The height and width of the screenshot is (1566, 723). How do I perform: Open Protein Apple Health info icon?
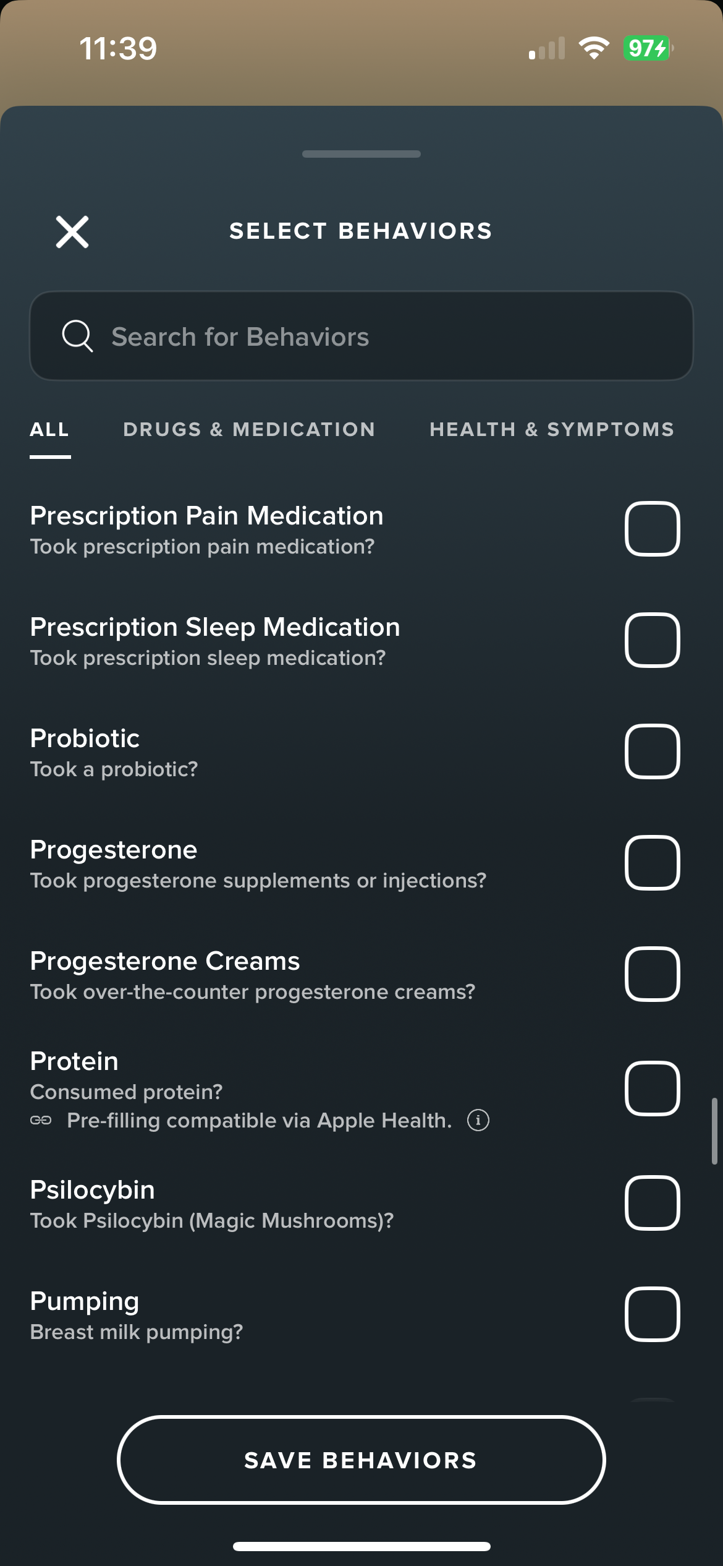coord(478,1120)
